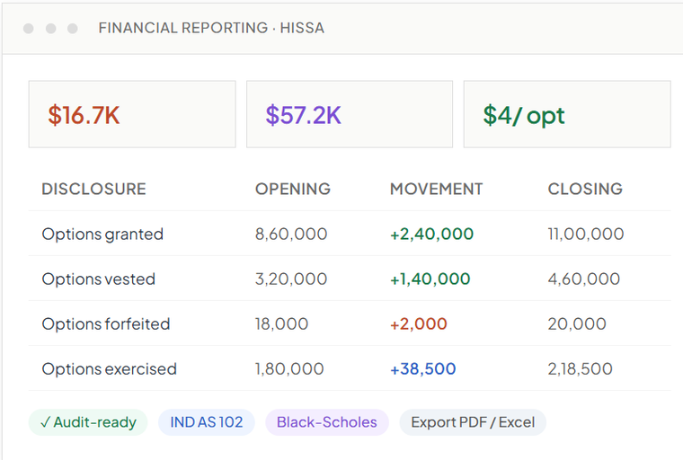The width and height of the screenshot is (683, 460).
Task: Click opening value 3,20,000
Action: point(291,279)
